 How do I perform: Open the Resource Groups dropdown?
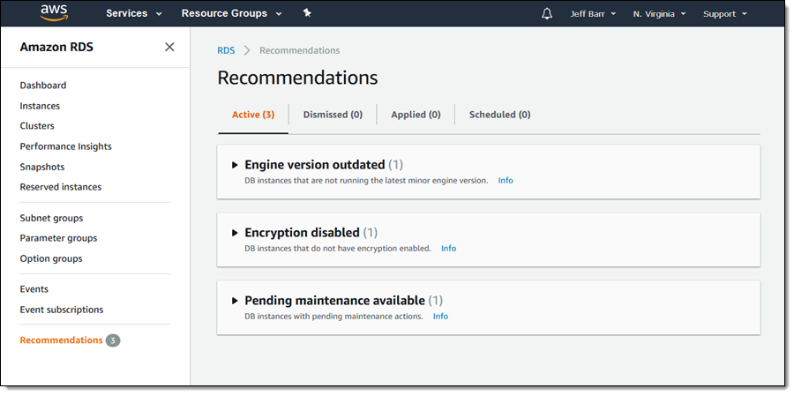231,14
